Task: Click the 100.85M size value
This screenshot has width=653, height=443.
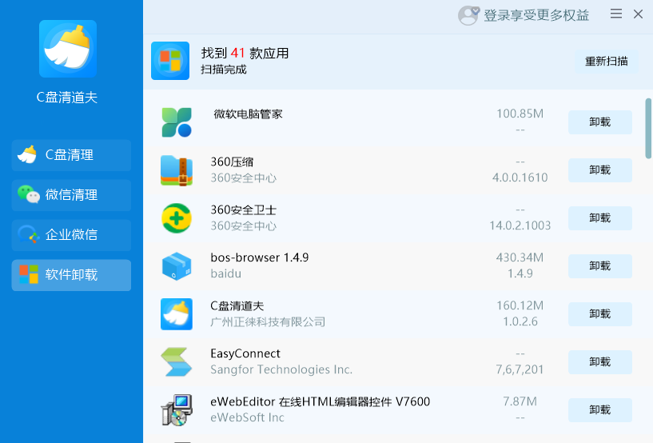Action: 520,114
